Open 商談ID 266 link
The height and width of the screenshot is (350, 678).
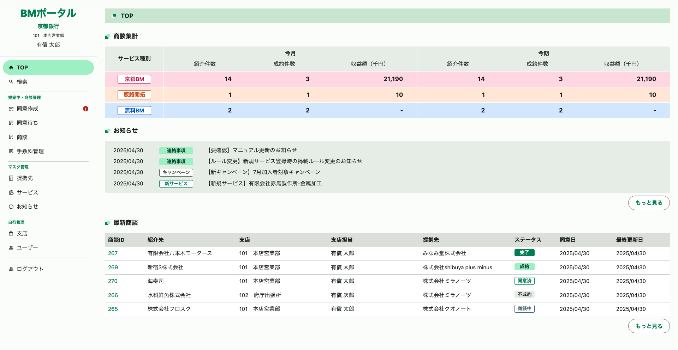113,295
